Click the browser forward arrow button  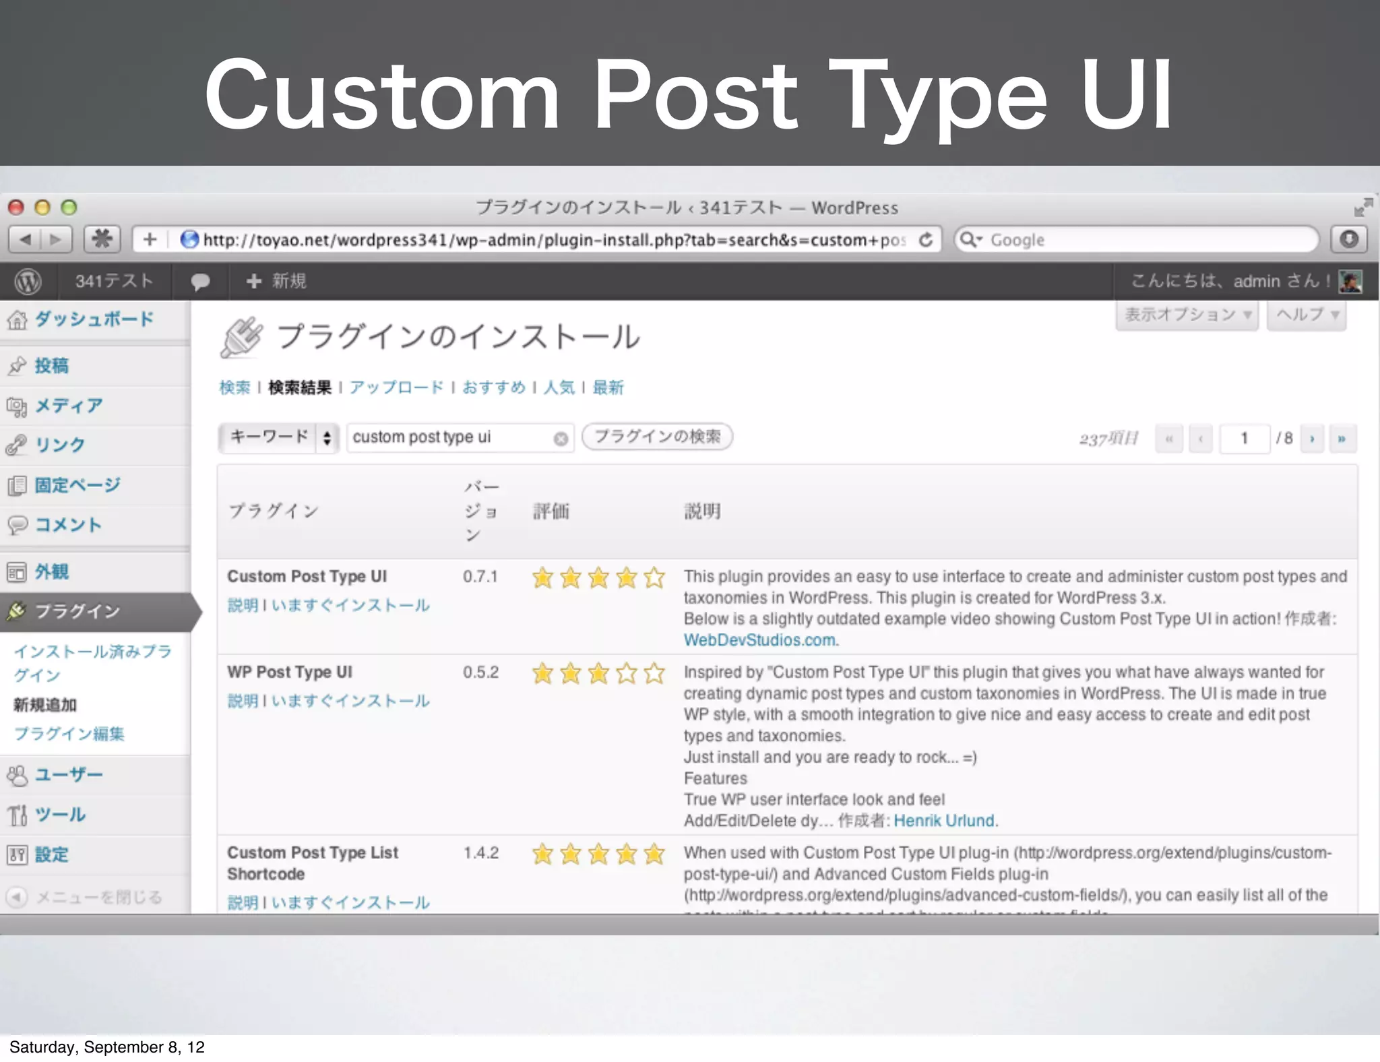tap(57, 239)
